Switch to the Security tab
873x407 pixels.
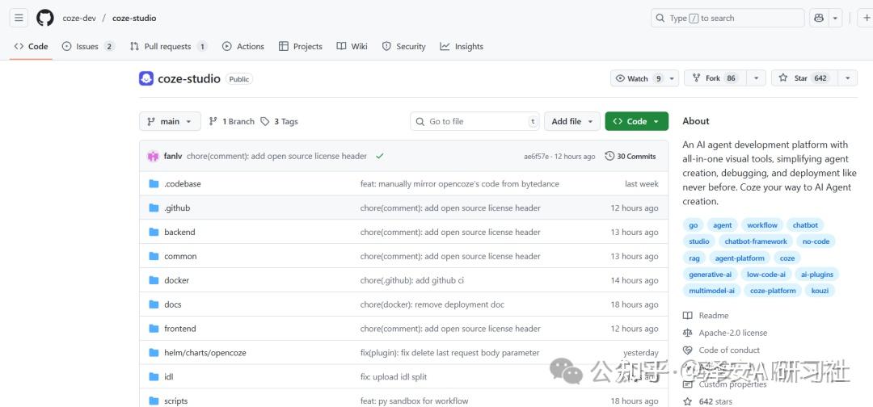[404, 46]
